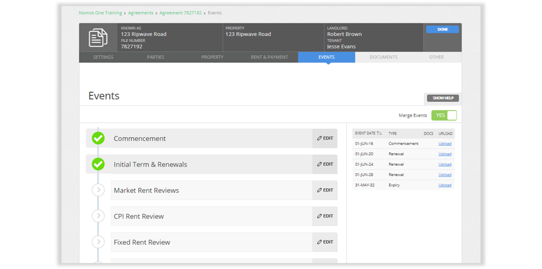Click the Fixed Rent Review row title
Image resolution: width=542 pixels, height=269 pixels.
[x=142, y=242]
